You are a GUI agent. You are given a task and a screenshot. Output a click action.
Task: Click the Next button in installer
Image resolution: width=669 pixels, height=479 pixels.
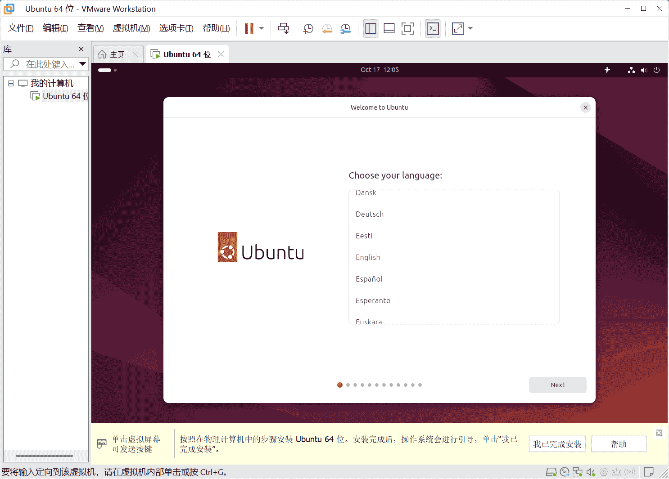557,385
